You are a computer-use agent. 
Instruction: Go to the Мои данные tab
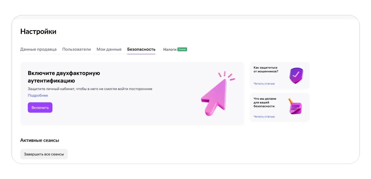pos(109,49)
